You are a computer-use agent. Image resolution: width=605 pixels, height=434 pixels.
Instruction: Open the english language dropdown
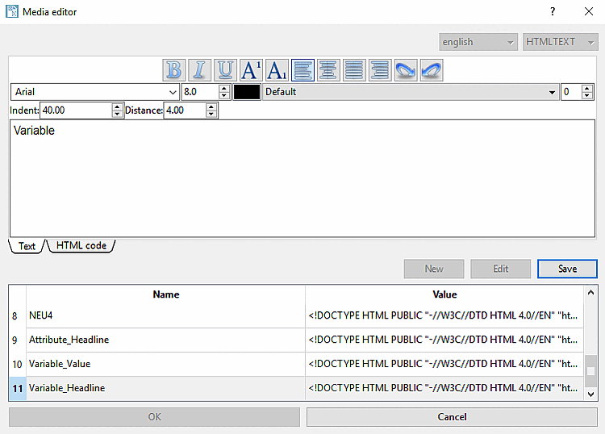coord(478,42)
